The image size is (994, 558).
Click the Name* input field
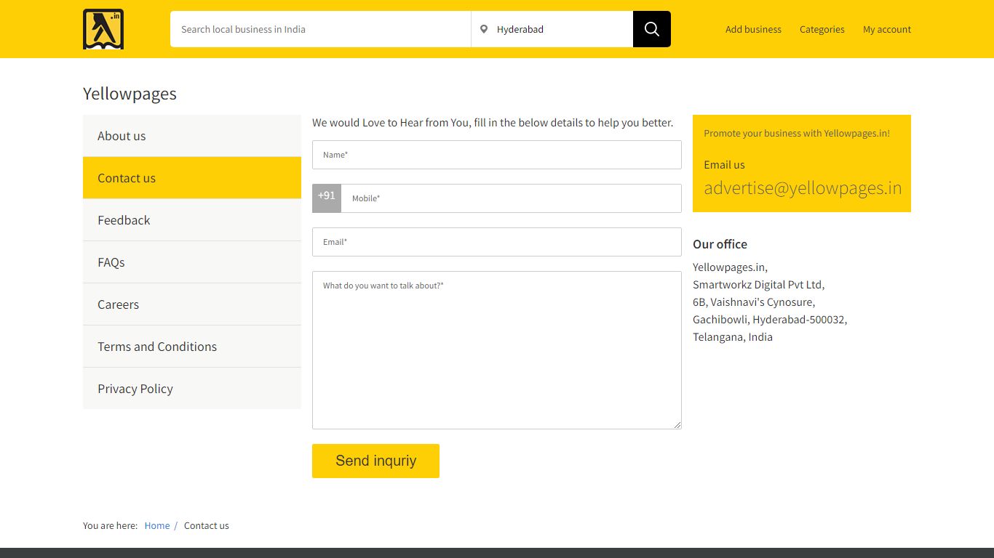[x=497, y=155]
